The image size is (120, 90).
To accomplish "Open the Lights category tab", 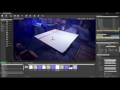I will (3, 24).
